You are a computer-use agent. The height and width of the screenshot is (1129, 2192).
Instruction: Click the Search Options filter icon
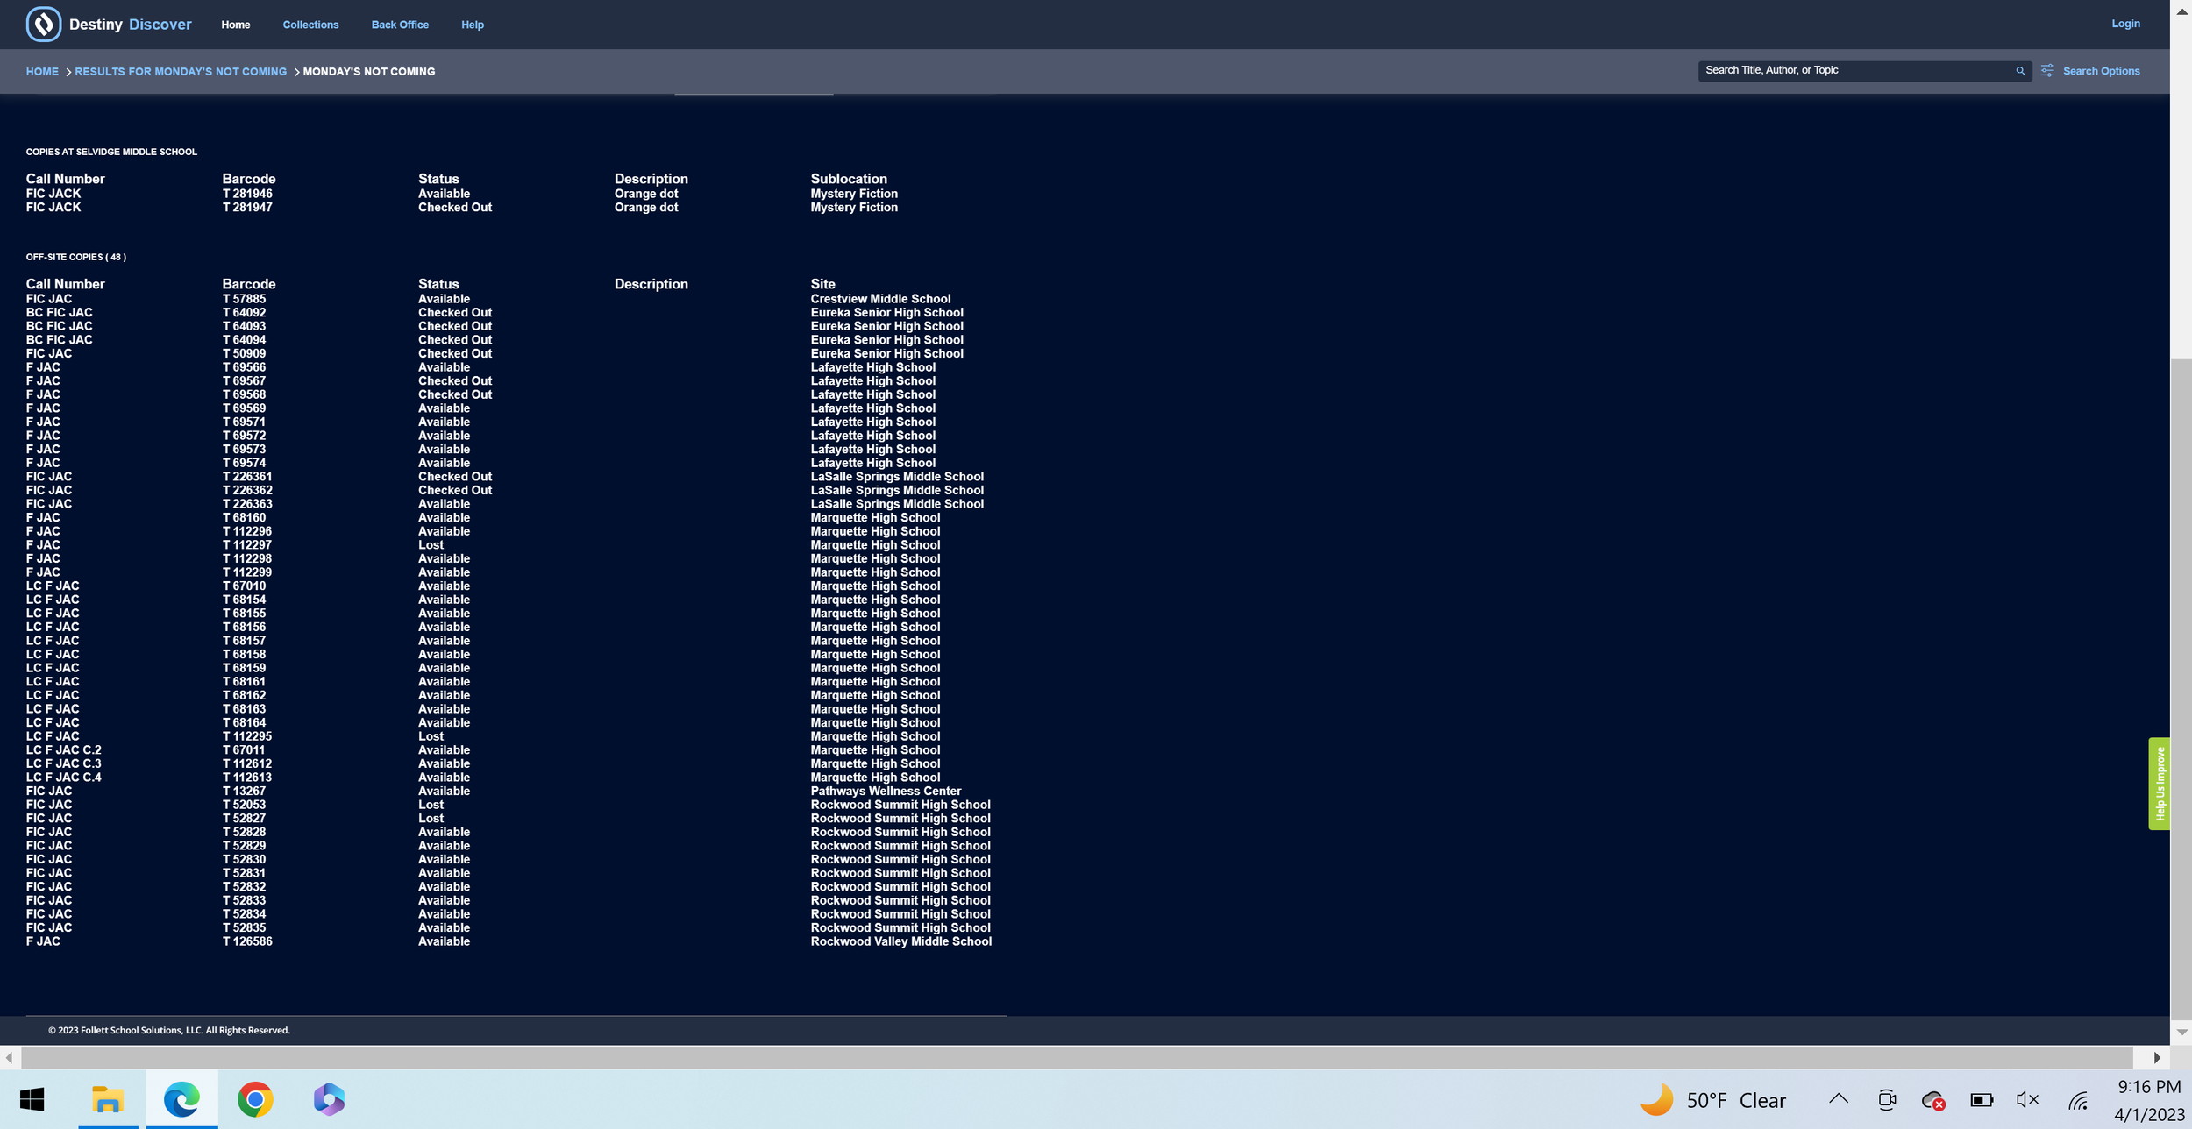click(2047, 71)
